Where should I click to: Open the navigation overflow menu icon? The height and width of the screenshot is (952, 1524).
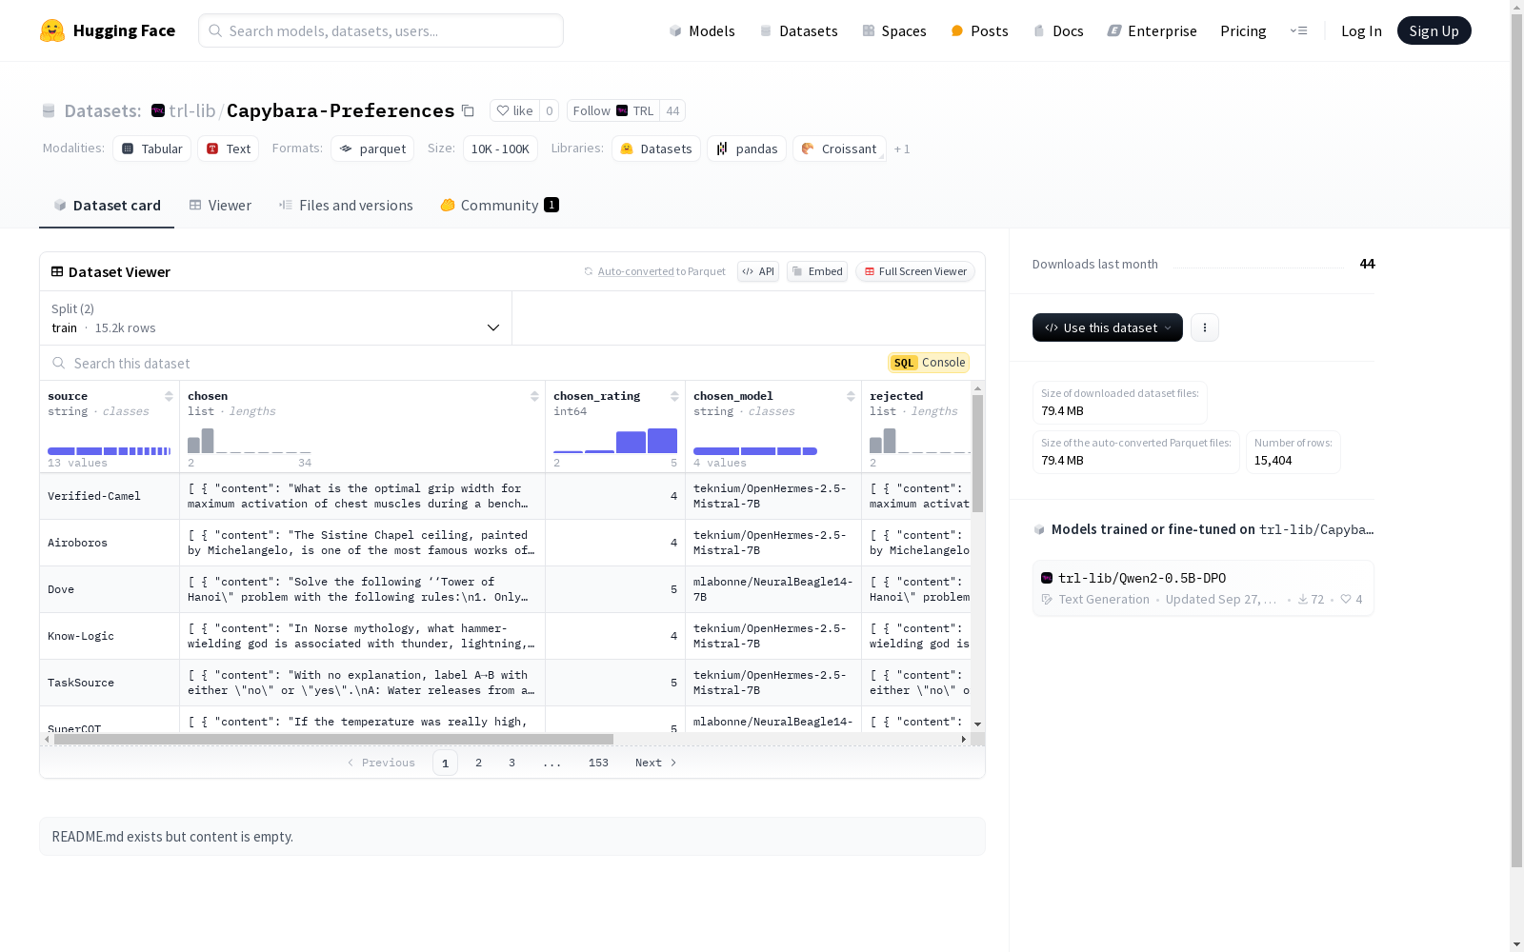(1298, 30)
